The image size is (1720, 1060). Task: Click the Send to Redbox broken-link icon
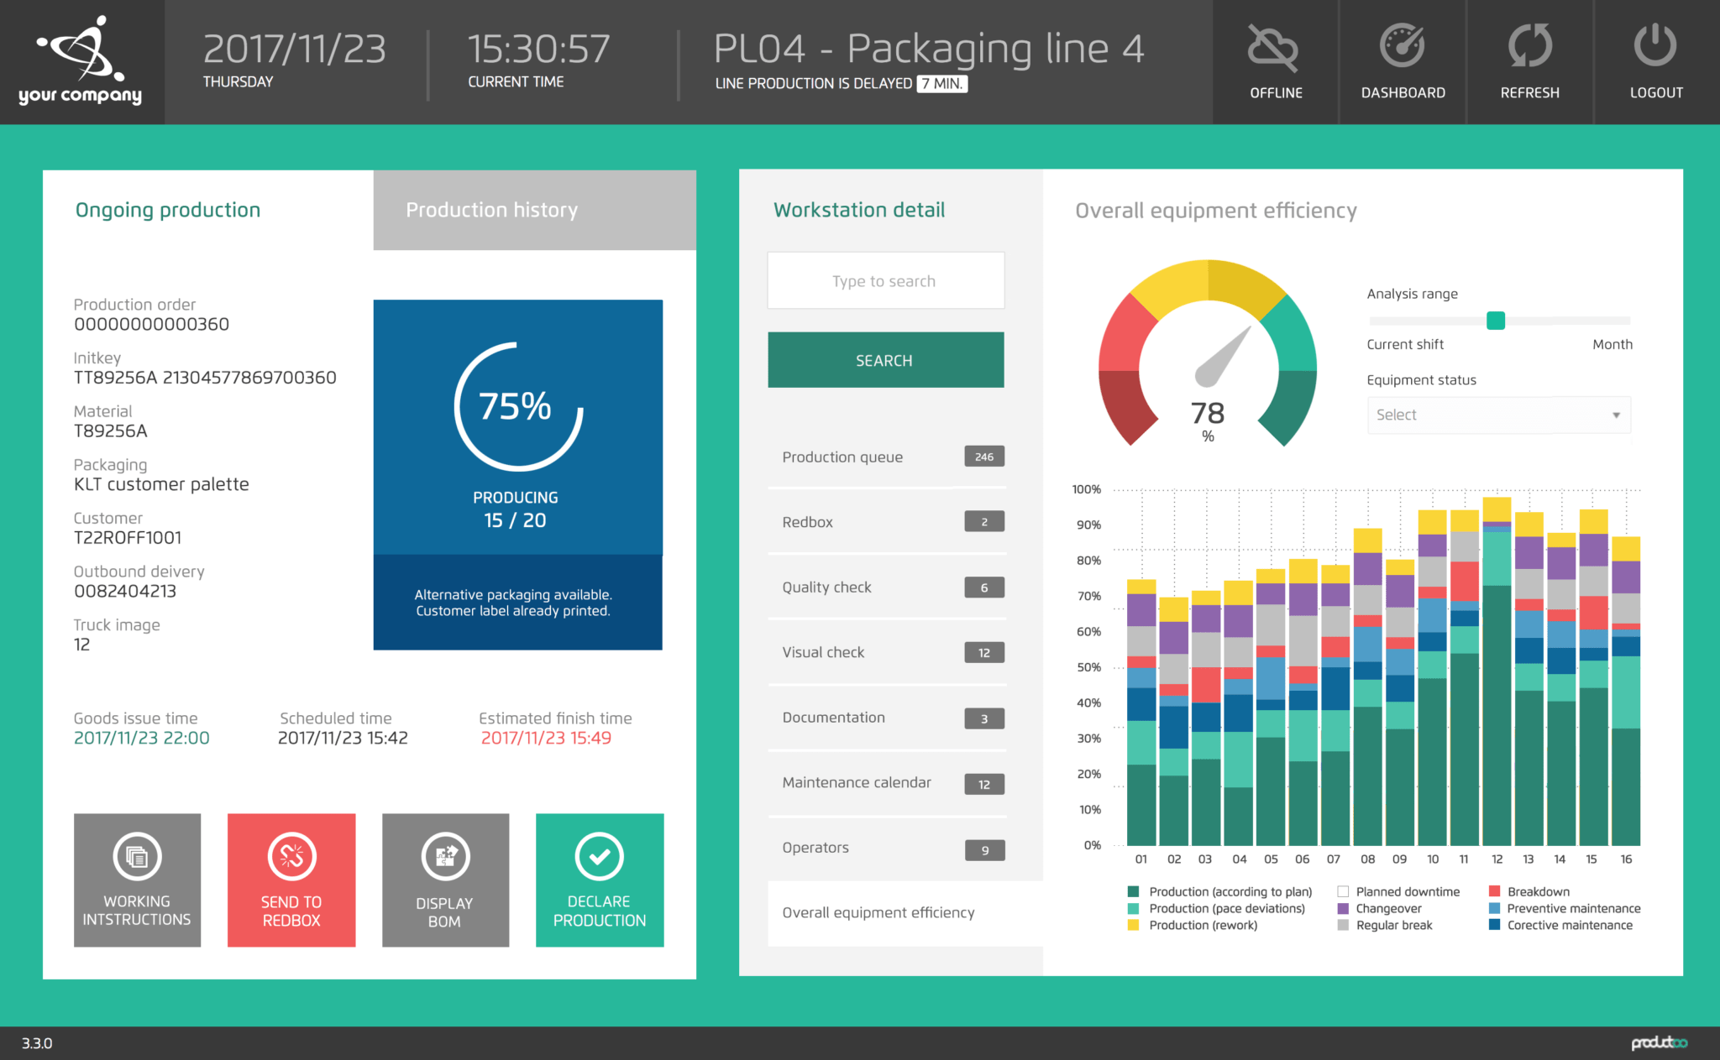click(291, 857)
